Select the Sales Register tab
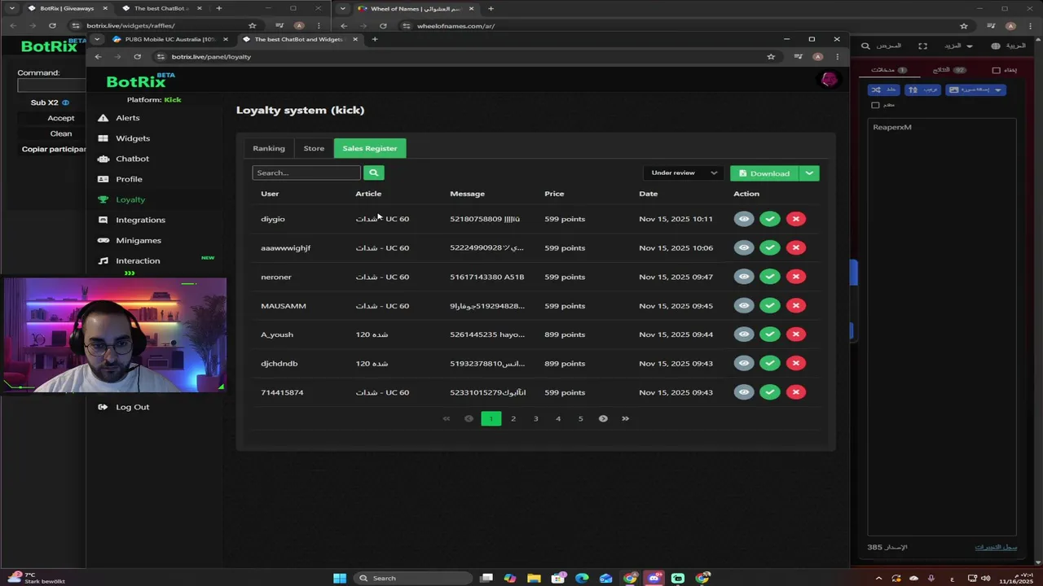Screen dimensions: 1043x586 [370, 148]
